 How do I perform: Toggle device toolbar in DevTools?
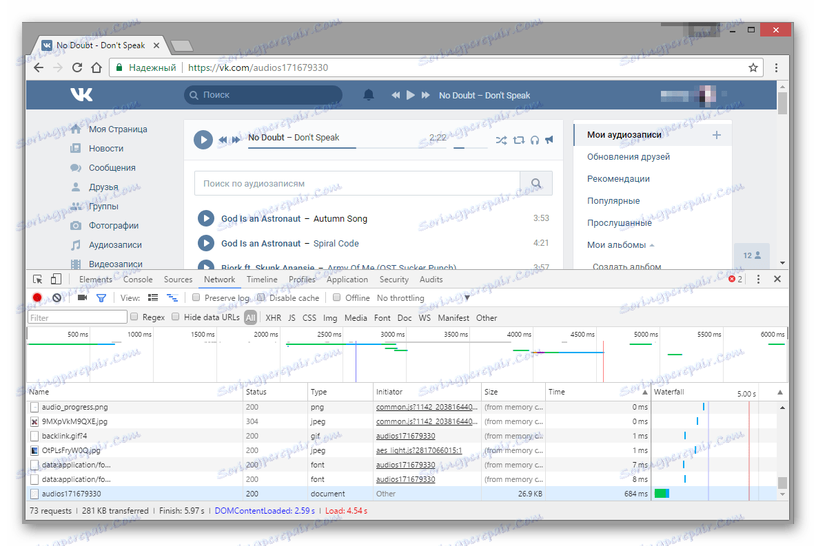(x=56, y=280)
